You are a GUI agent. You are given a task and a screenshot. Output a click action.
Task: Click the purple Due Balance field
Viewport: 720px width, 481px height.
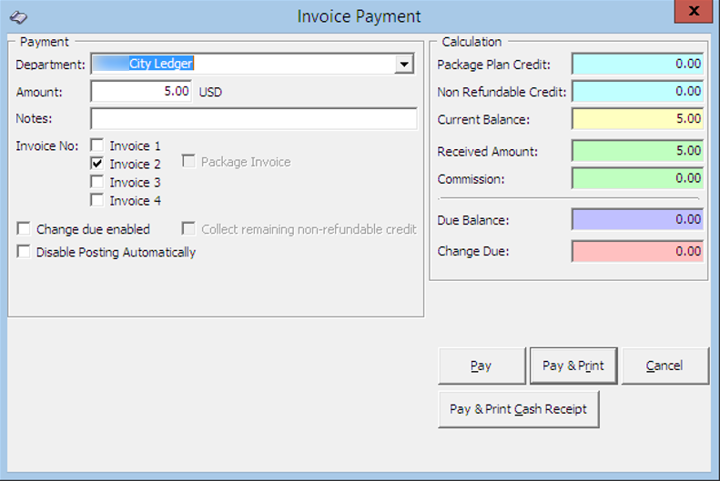pos(637,220)
